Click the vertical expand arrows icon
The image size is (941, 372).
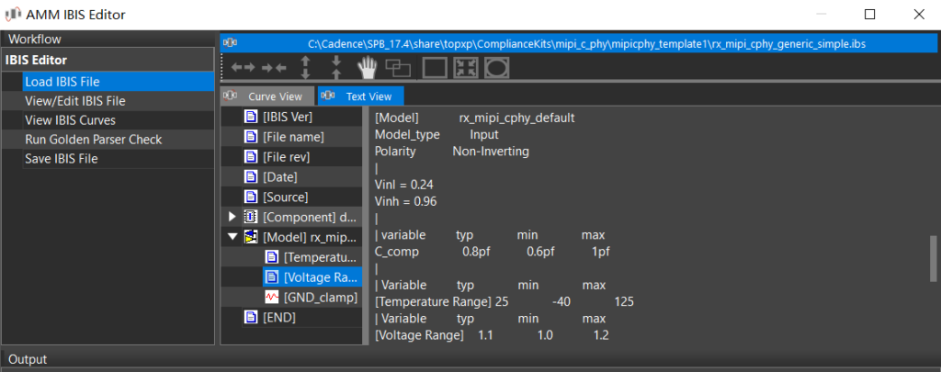pyautogui.click(x=306, y=67)
